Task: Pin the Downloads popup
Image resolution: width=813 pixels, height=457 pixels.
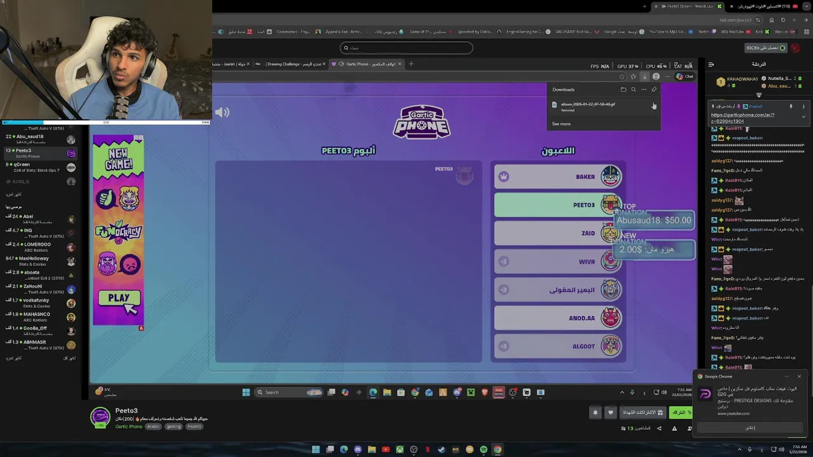Action: click(654, 89)
